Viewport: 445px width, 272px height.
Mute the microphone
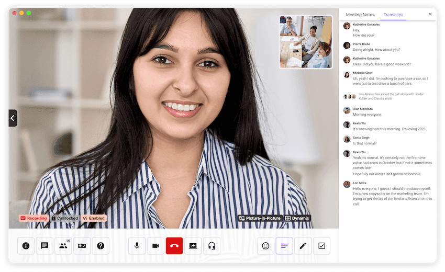point(137,246)
